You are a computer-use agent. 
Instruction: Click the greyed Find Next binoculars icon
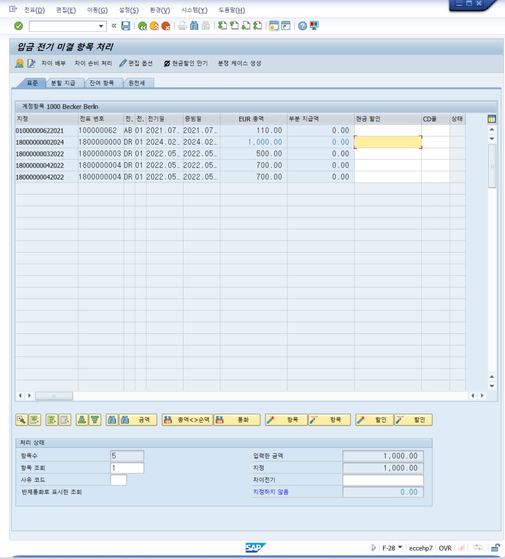[206, 26]
